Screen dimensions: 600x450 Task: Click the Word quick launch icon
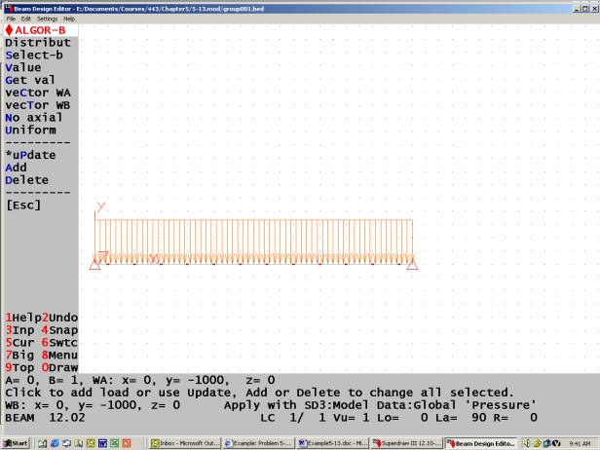click(x=102, y=443)
